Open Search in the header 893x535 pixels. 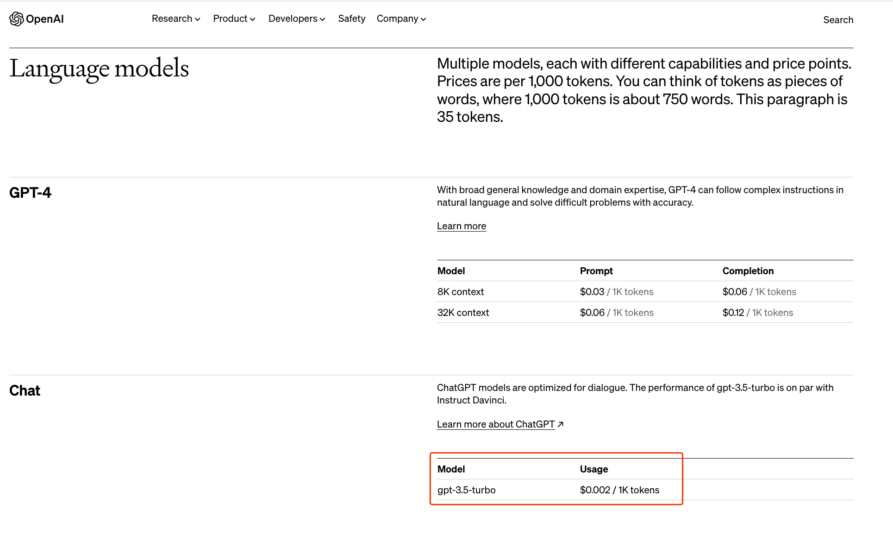838,20
